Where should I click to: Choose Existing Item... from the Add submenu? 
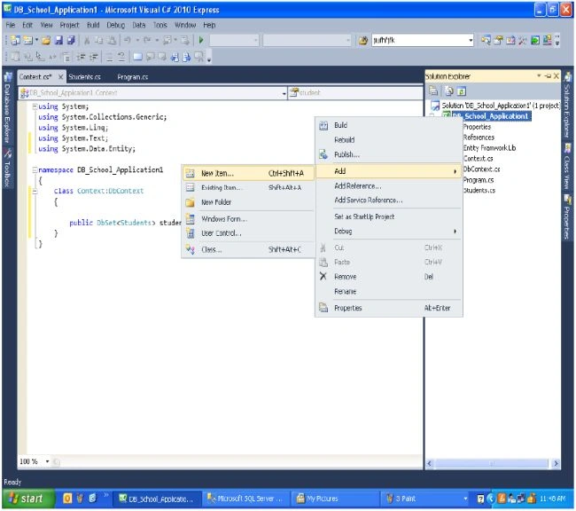pyautogui.click(x=248, y=187)
